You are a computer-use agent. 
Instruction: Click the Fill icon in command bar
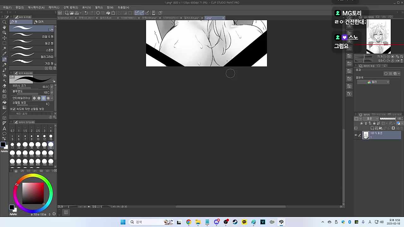click(108, 13)
